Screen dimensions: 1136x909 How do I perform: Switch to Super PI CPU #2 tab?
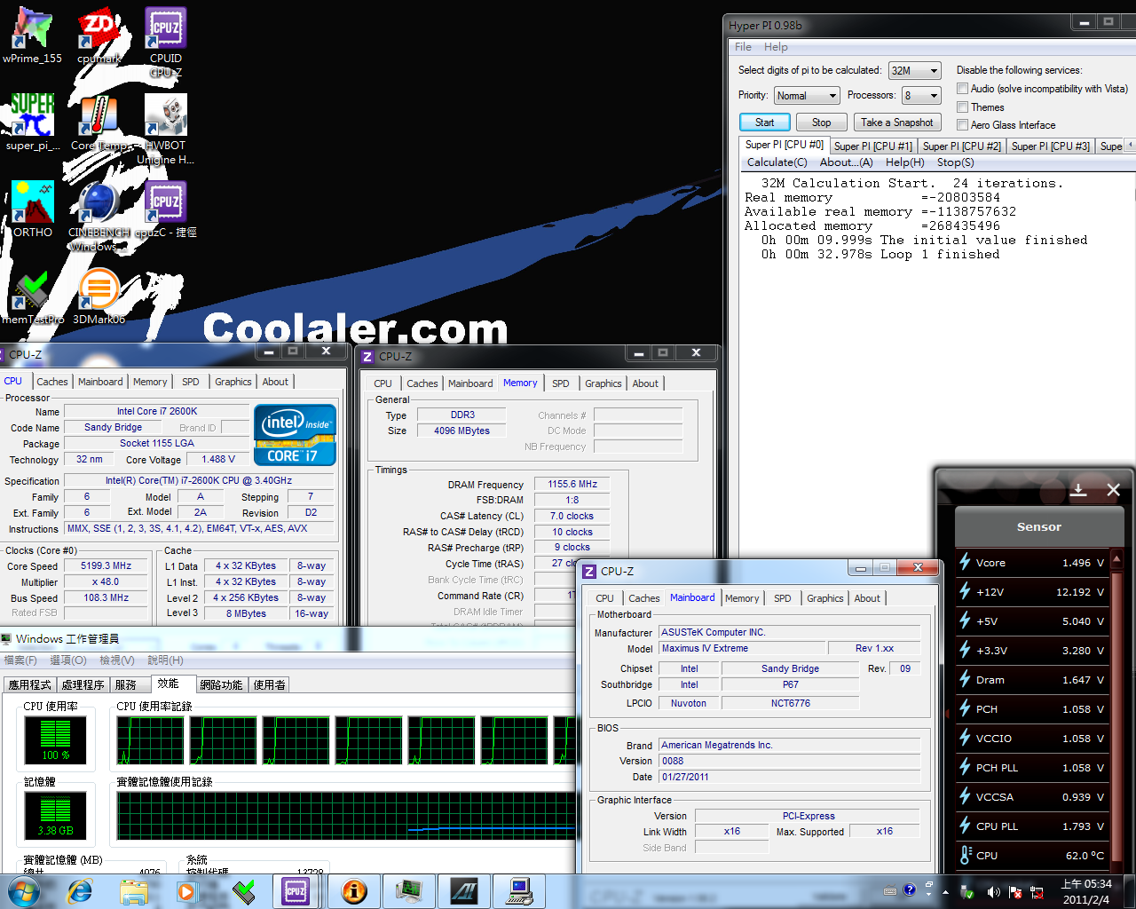961,146
